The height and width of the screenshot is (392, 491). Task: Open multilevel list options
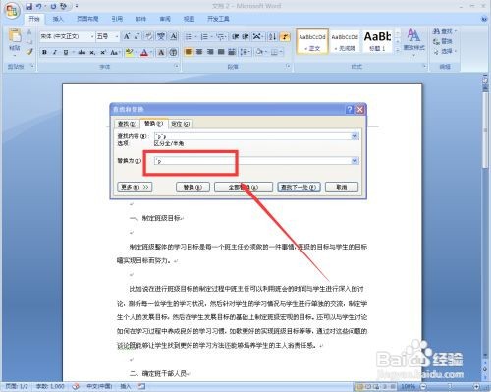[221, 36]
